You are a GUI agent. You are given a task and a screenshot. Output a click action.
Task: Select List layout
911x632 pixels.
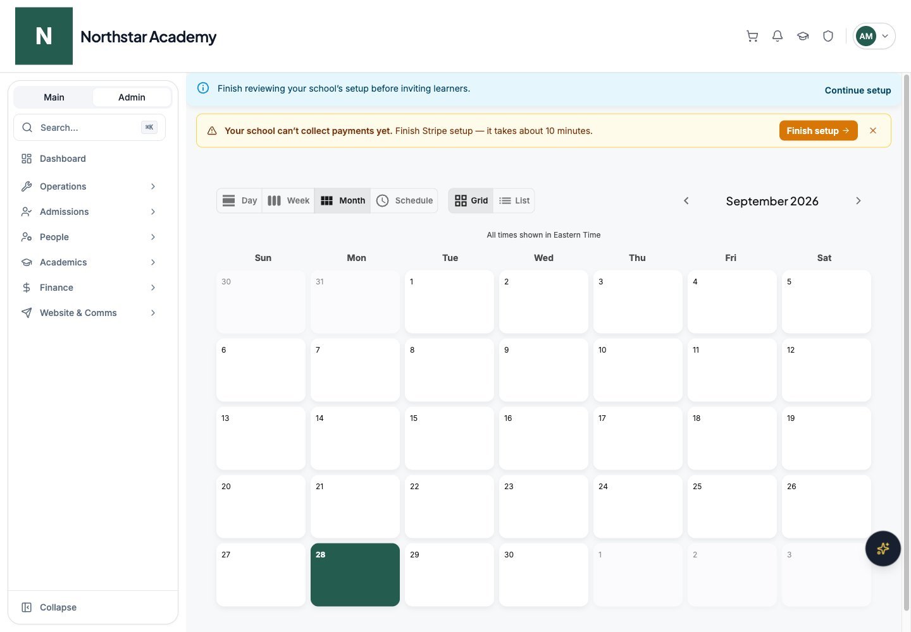click(x=514, y=201)
